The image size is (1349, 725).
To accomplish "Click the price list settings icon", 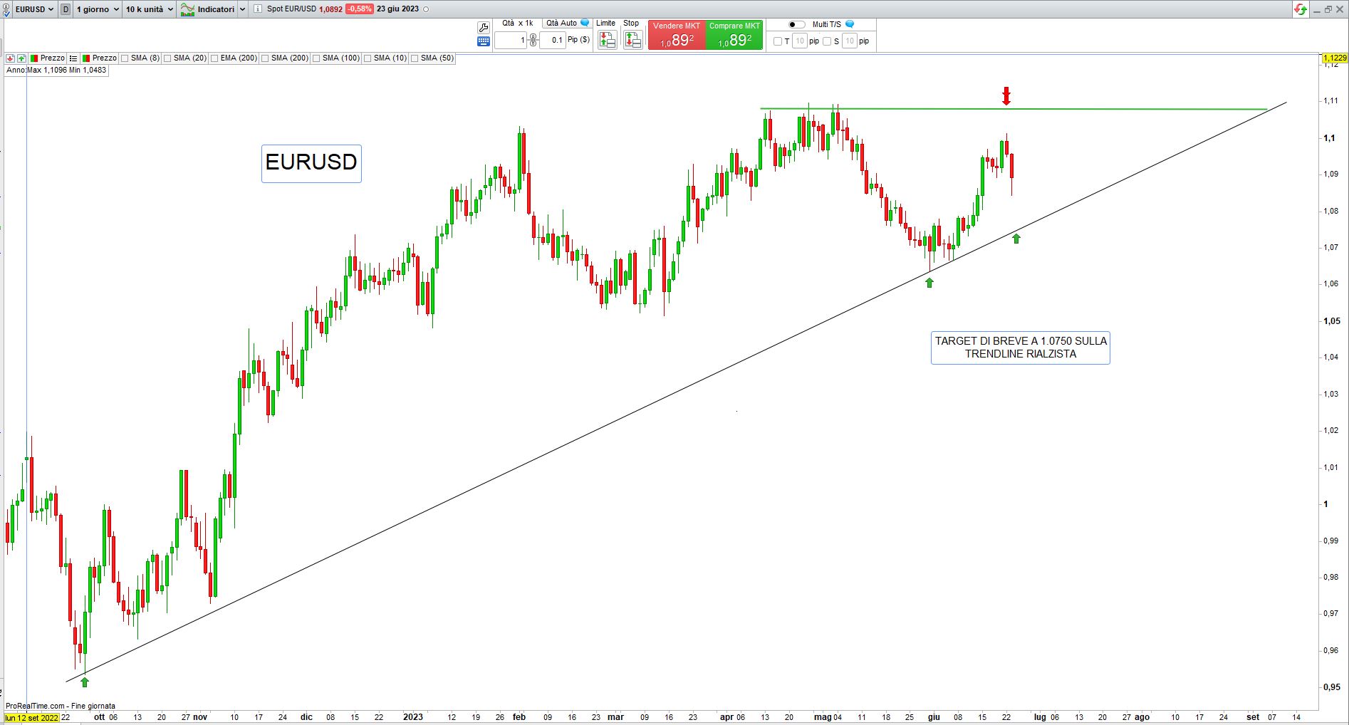I will 73,58.
